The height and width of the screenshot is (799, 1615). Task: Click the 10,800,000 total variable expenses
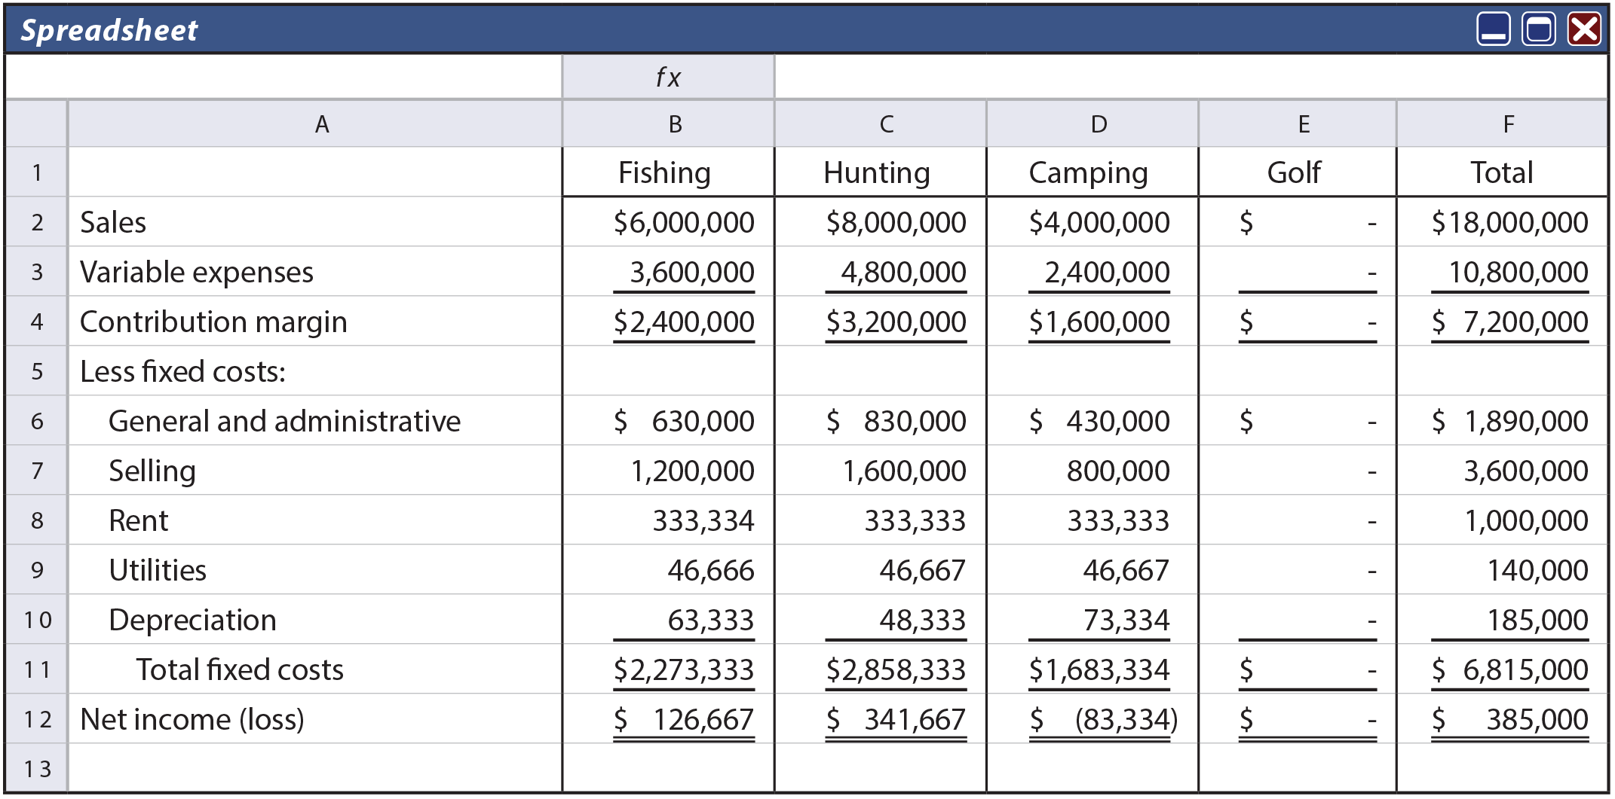coord(1502,272)
